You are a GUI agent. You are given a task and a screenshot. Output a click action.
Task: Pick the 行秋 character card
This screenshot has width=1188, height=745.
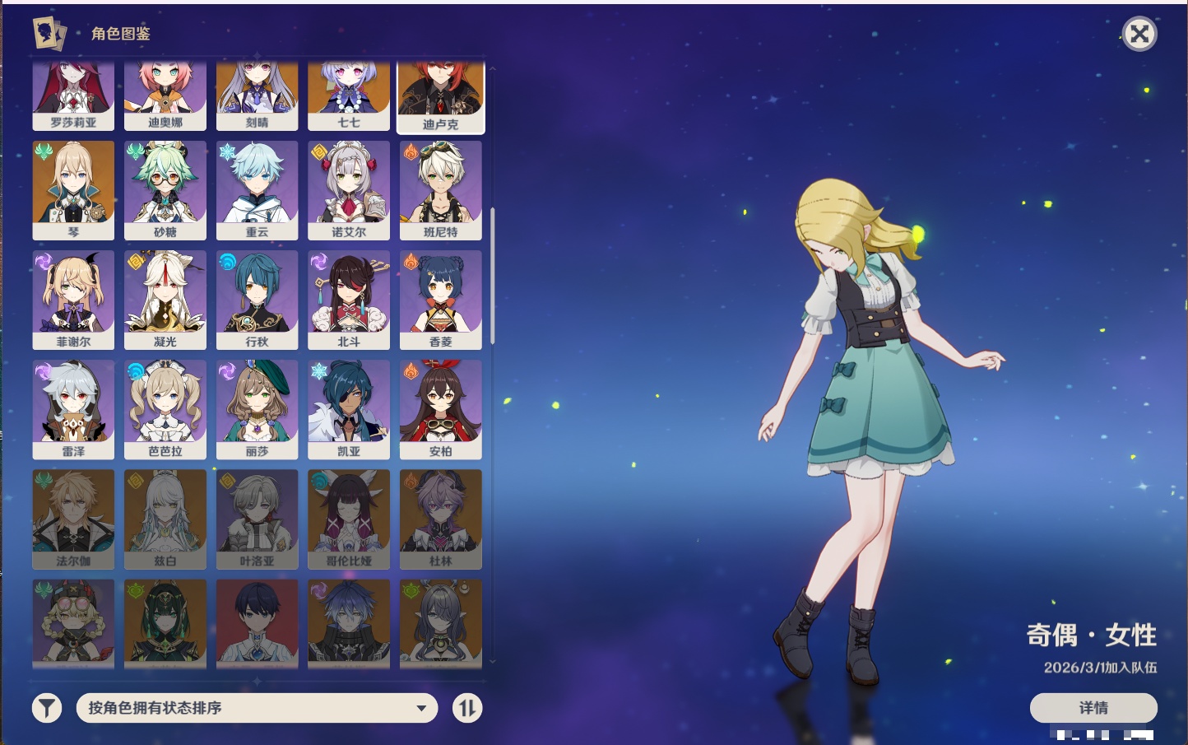click(x=258, y=300)
